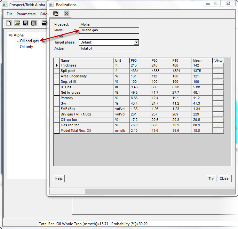Click the Close button in Realizations dialog
238x229 pixels.
[x=224, y=178]
